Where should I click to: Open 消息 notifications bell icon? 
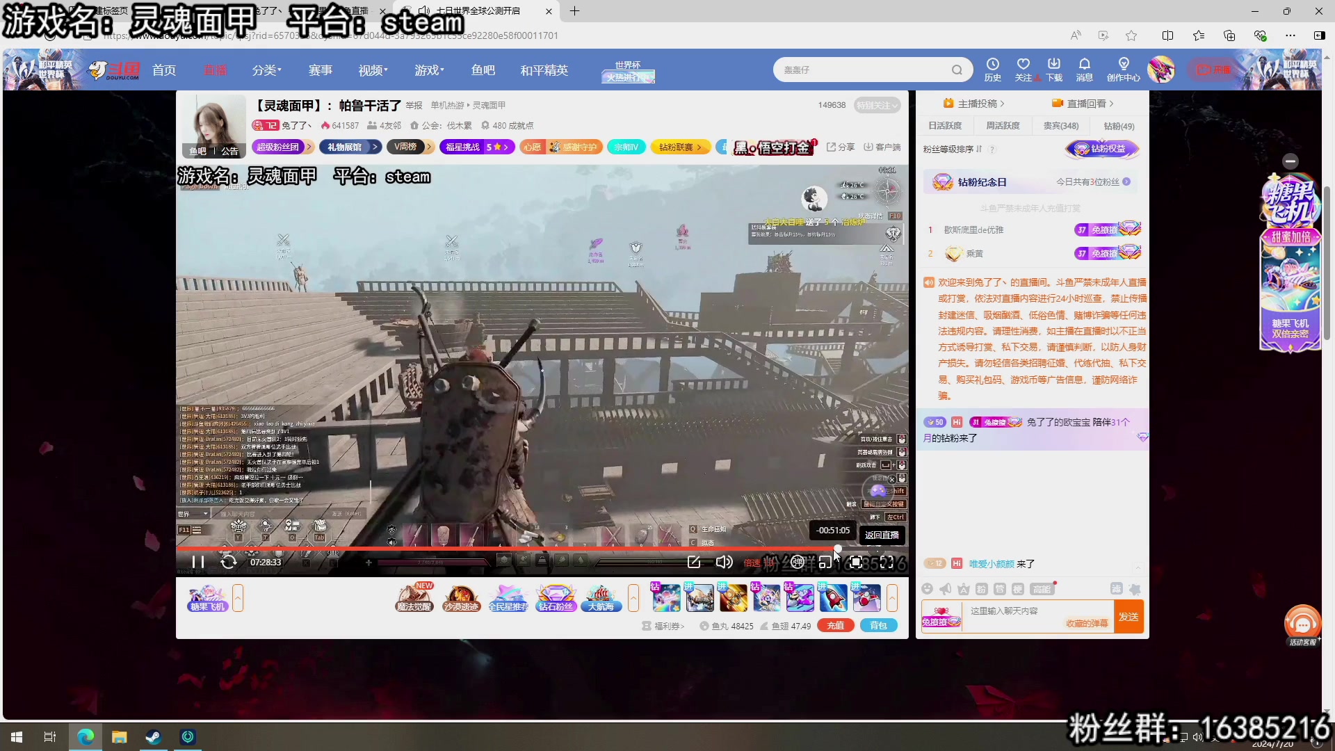pos(1084,70)
